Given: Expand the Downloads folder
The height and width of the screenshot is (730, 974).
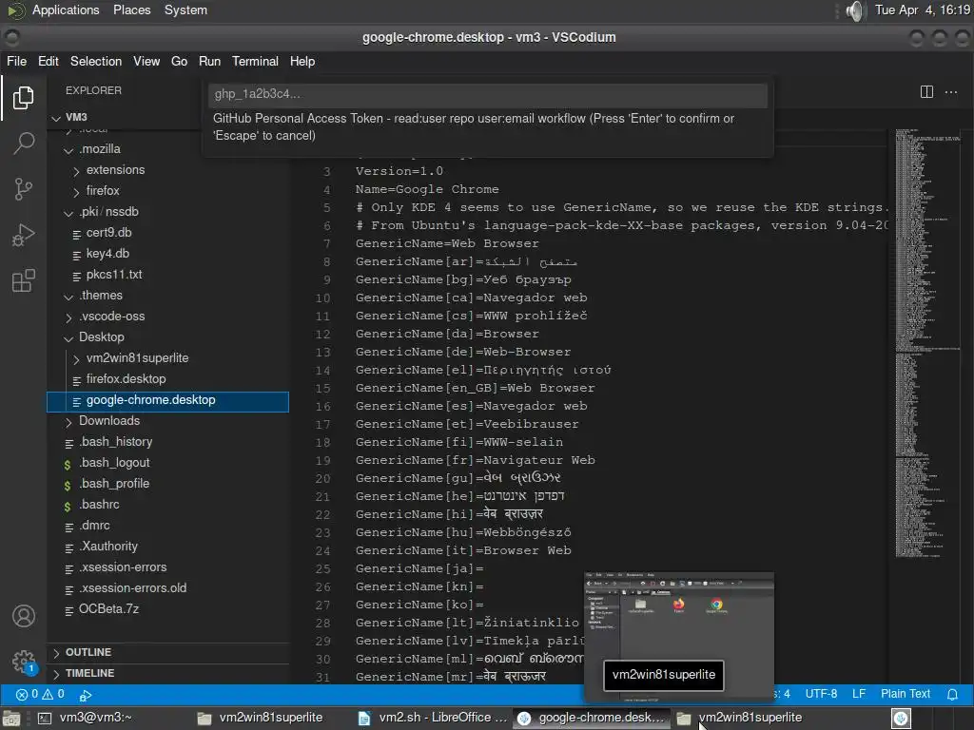Looking at the screenshot, I should [68, 421].
